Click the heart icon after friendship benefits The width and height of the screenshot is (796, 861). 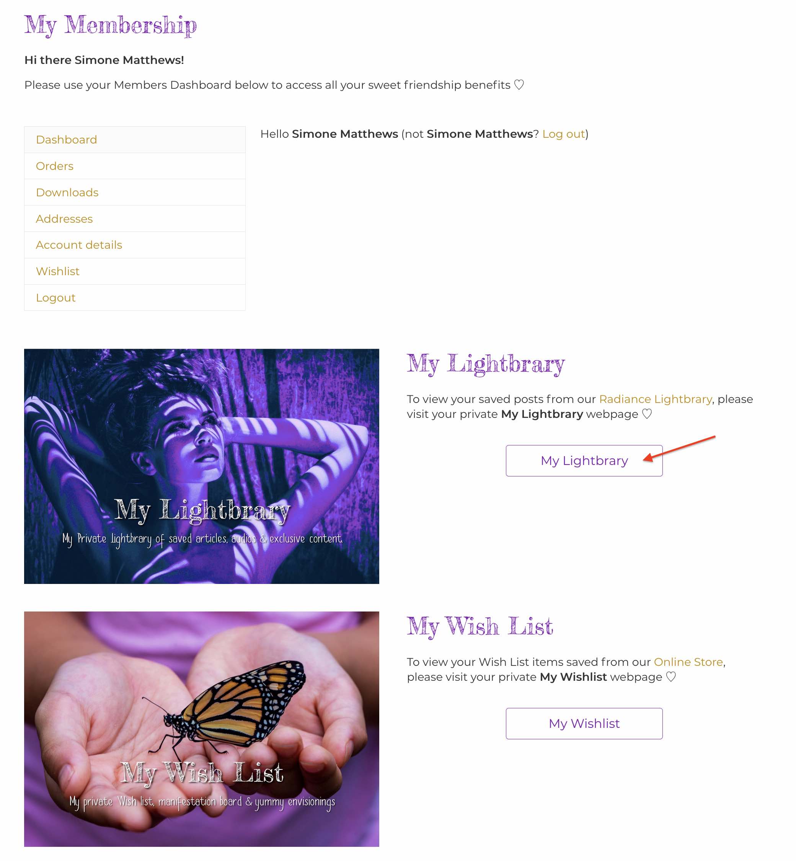tap(519, 85)
